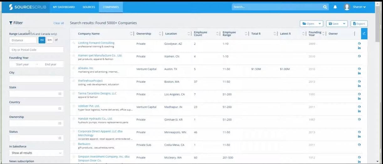Viewport: 383px width, 164px height.
Task: Tick checkbox beside Looking Forward Consulting
Action: coord(74,43)
